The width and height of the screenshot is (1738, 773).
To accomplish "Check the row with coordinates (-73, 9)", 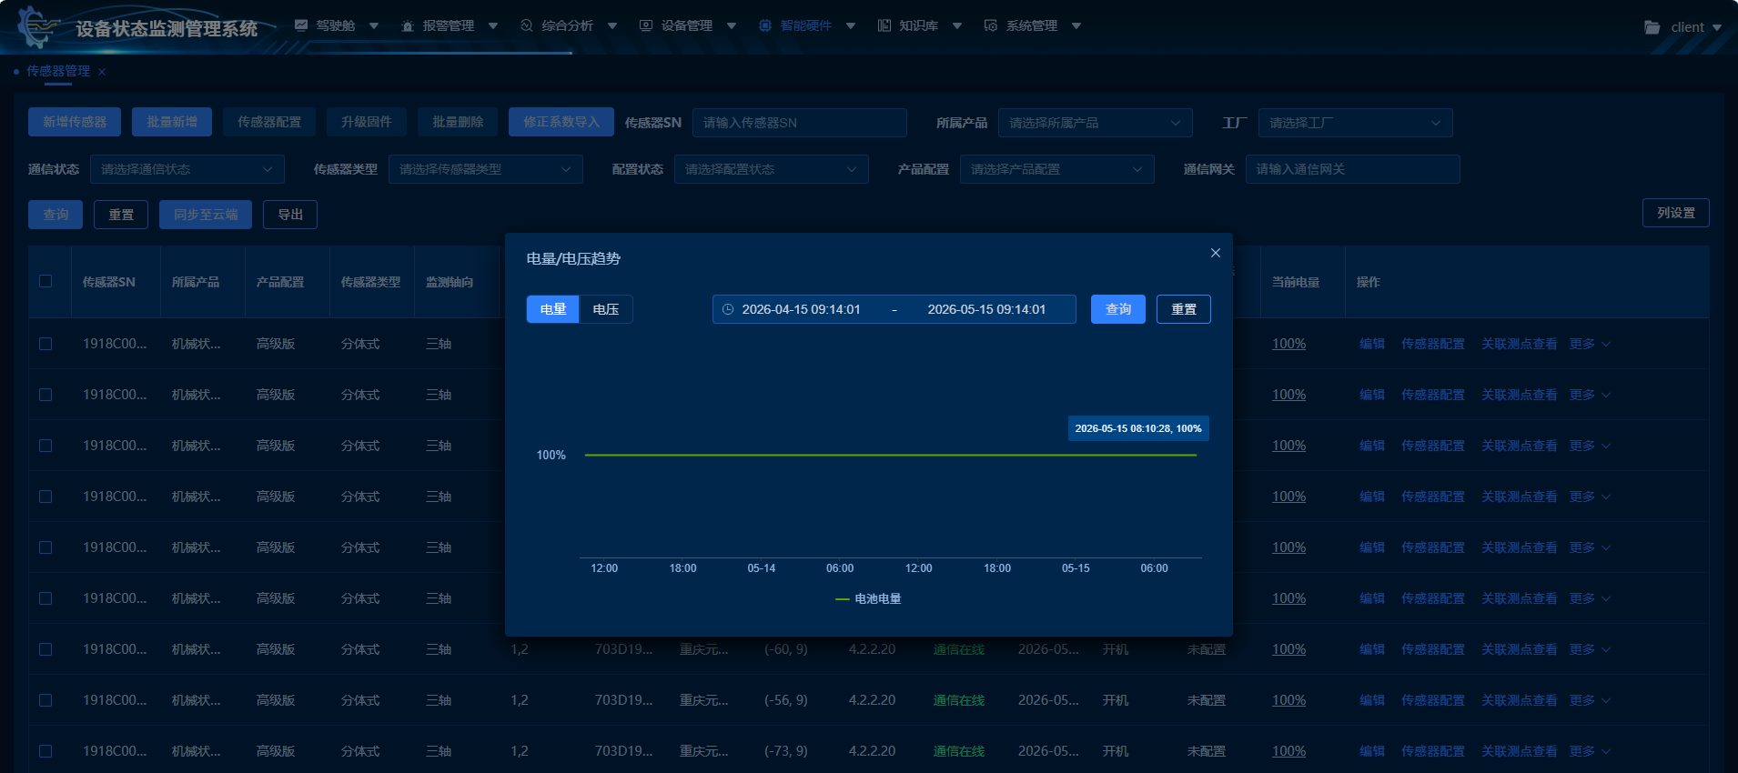I will [45, 751].
